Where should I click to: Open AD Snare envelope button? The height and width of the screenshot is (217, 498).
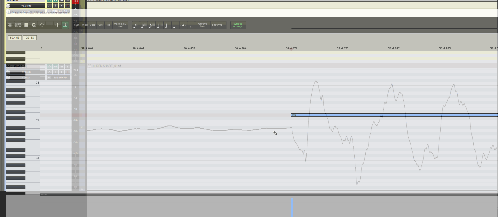point(50,5)
